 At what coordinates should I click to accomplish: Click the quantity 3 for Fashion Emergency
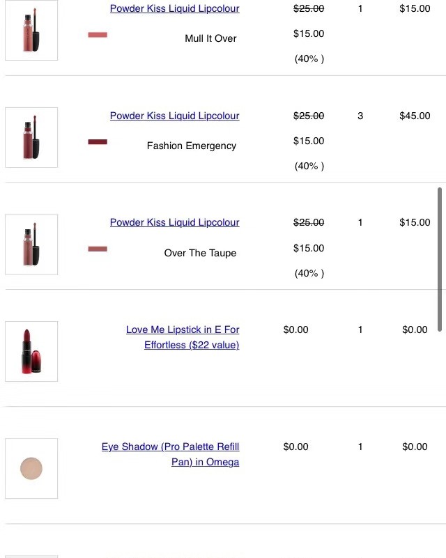click(360, 116)
